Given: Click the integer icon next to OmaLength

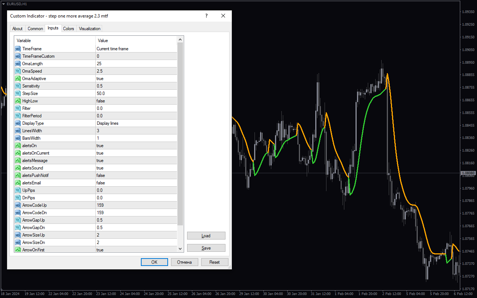Looking at the screenshot, I should click(x=18, y=64).
